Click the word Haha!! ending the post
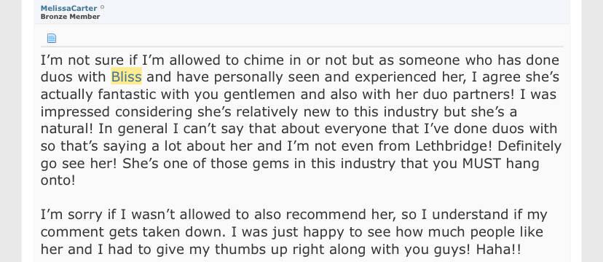This screenshot has height=262, width=603. [x=498, y=250]
